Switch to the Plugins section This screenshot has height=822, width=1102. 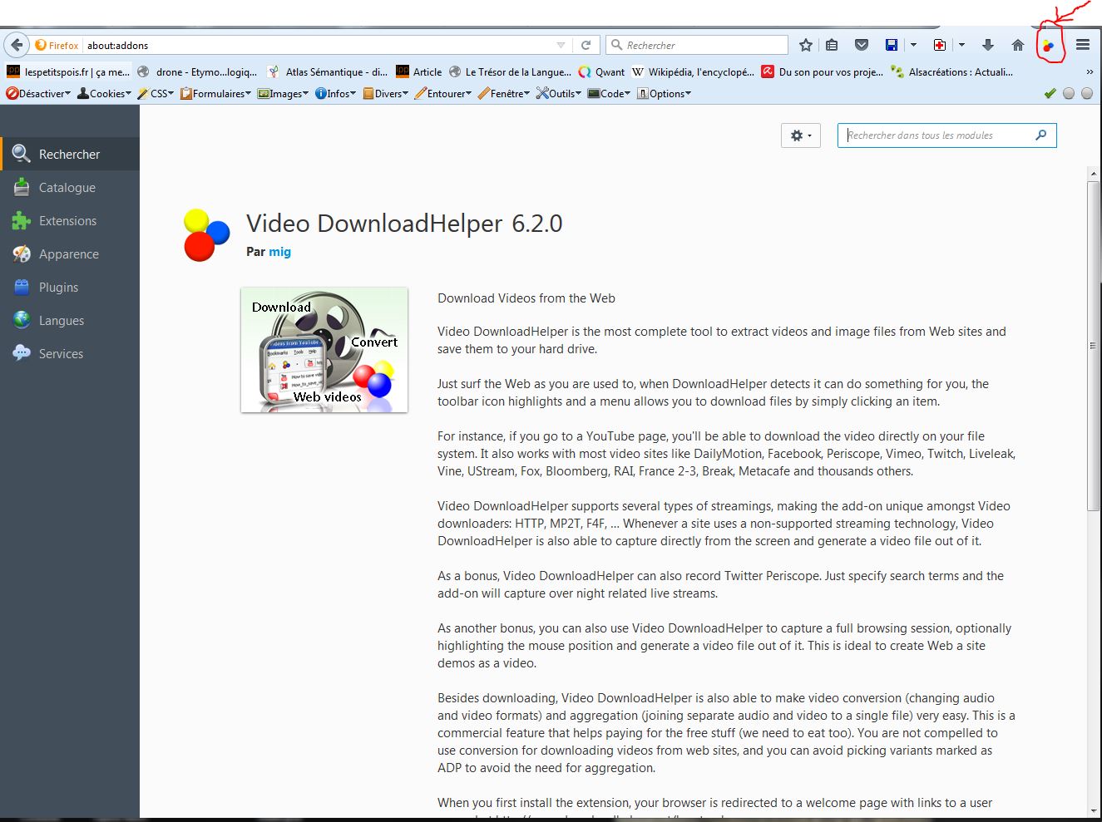(x=58, y=288)
